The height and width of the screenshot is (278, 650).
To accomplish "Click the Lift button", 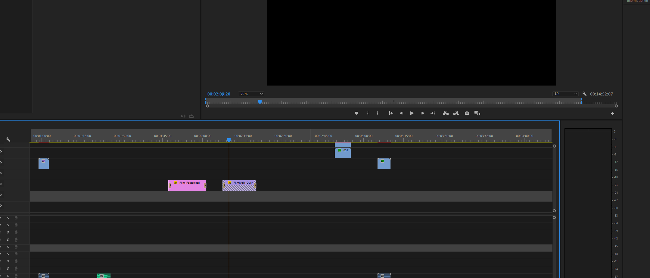I will pyautogui.click(x=446, y=113).
